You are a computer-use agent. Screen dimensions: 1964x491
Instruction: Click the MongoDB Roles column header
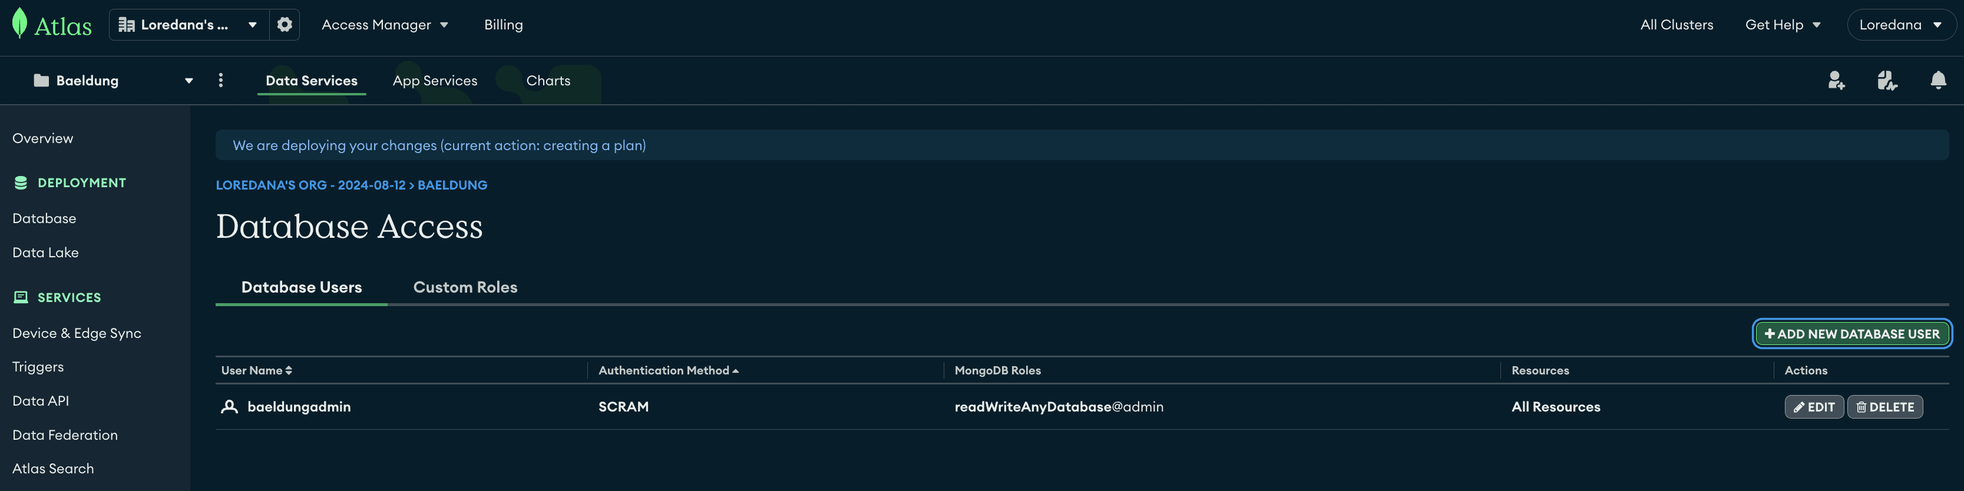(997, 370)
